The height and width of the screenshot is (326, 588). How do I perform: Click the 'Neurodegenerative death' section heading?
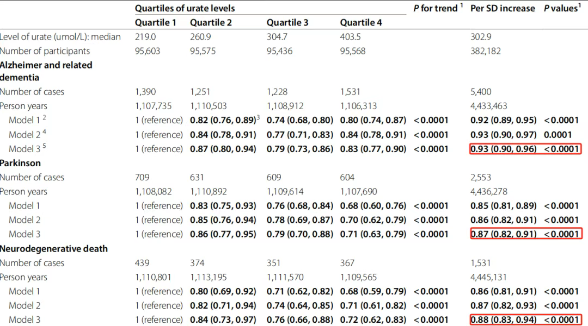pyautogui.click(x=53, y=248)
